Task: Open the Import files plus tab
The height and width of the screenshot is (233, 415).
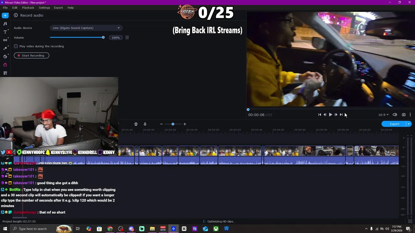Action: [x=5, y=16]
